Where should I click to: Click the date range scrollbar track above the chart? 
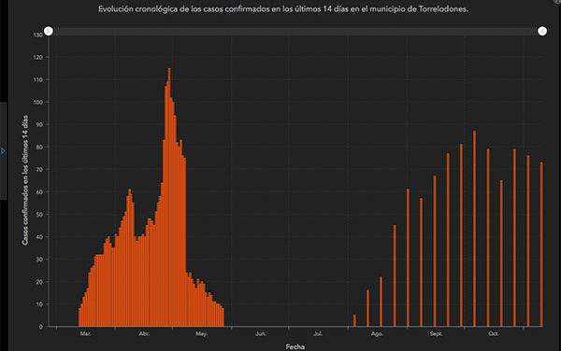point(295,32)
